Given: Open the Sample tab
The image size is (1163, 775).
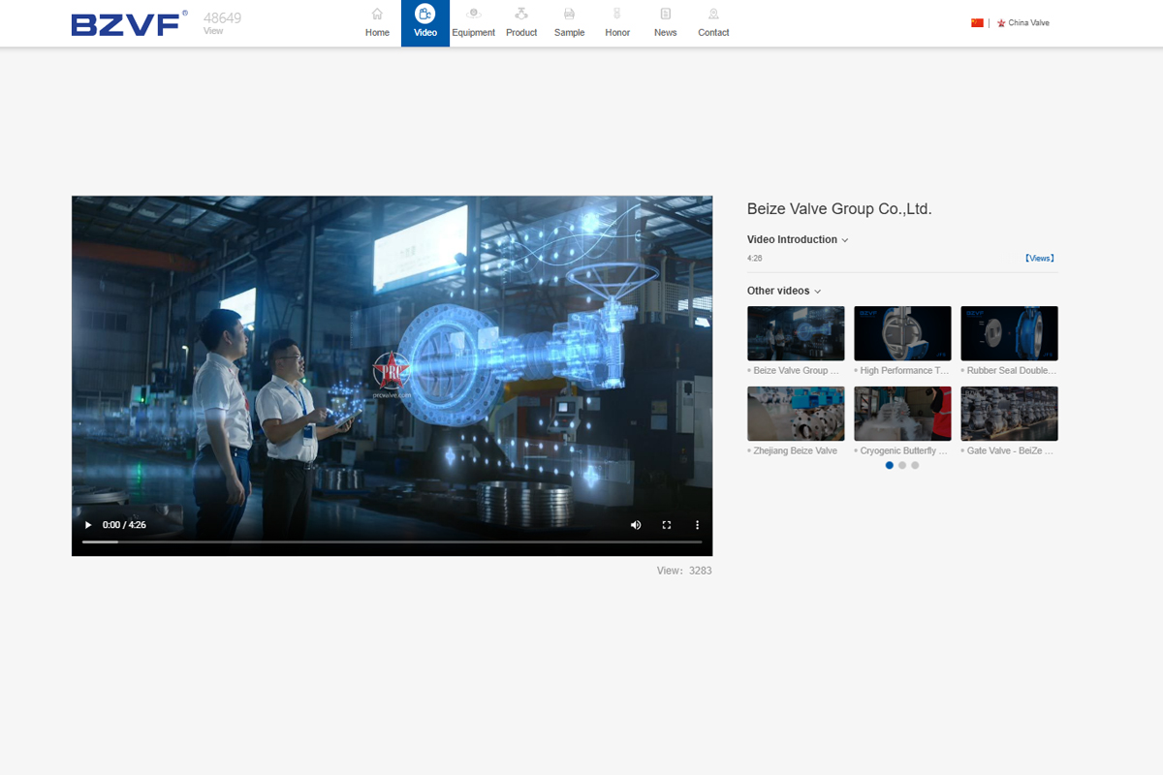Looking at the screenshot, I should [x=569, y=23].
